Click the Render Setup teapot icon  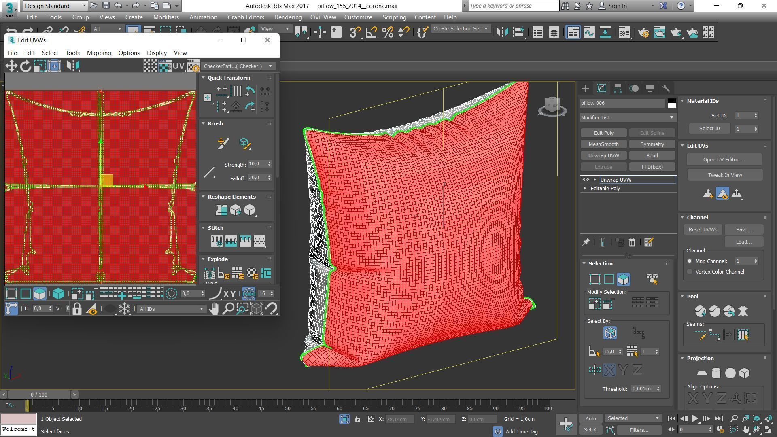pos(643,32)
